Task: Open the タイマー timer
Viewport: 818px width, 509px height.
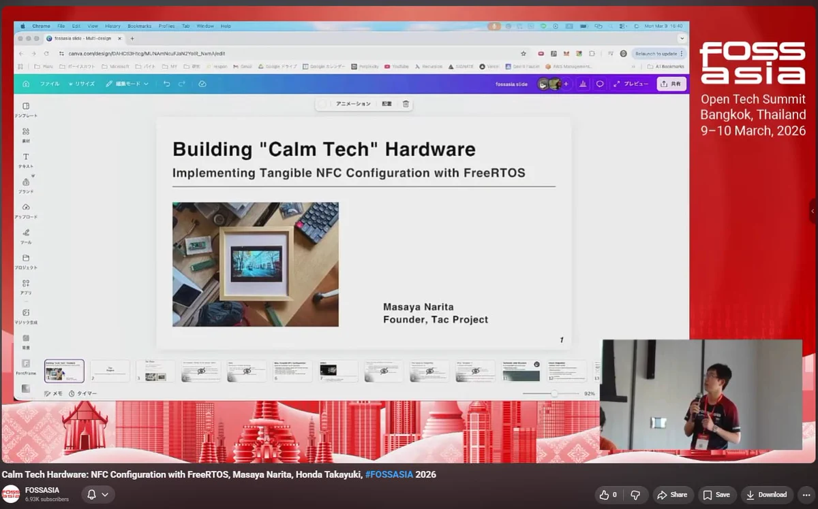Action: [x=82, y=393]
